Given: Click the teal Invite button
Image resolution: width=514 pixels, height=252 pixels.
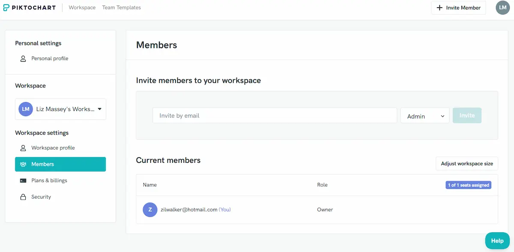Looking at the screenshot, I should [x=467, y=115].
